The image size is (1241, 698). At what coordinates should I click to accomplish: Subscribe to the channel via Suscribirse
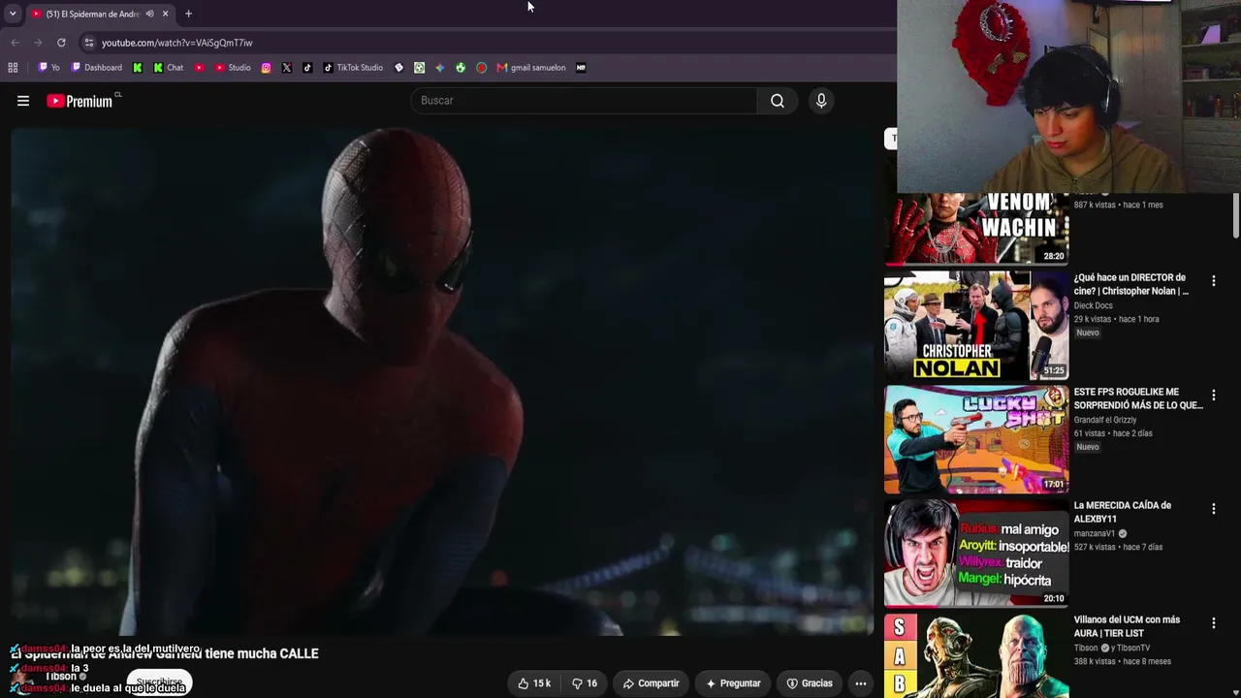coord(159,682)
